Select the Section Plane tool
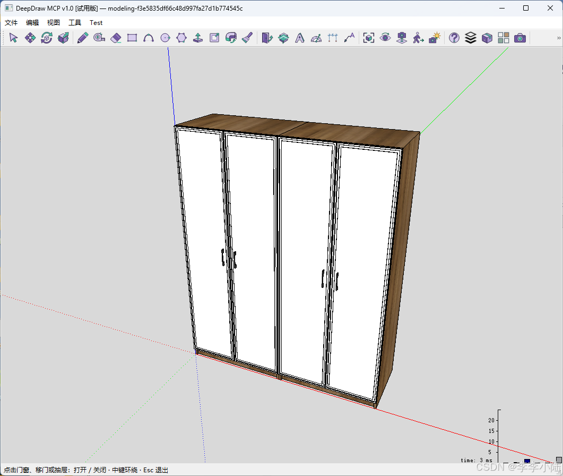 (x=283, y=38)
